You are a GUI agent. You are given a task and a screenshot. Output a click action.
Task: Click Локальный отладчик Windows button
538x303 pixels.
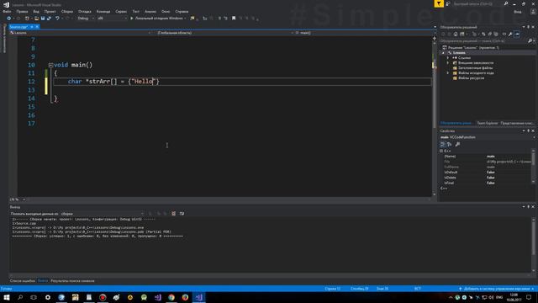pyautogui.click(x=158, y=19)
